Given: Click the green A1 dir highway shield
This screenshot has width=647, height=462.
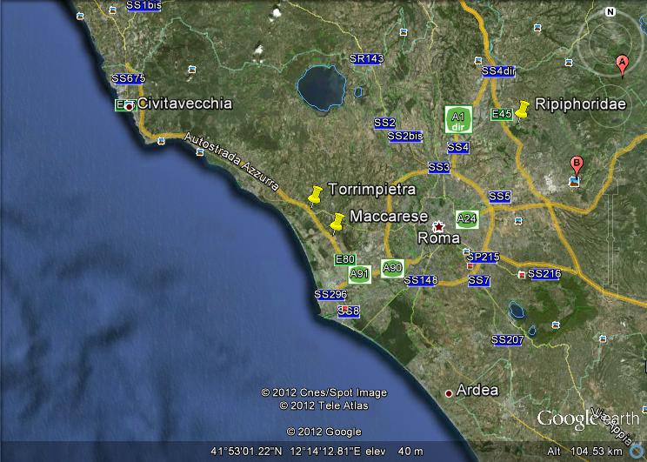Looking at the screenshot, I should tap(457, 119).
